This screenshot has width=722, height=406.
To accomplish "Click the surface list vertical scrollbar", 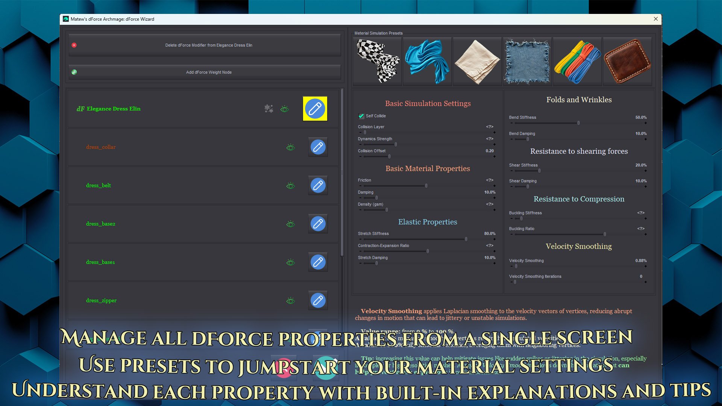I will click(x=342, y=173).
